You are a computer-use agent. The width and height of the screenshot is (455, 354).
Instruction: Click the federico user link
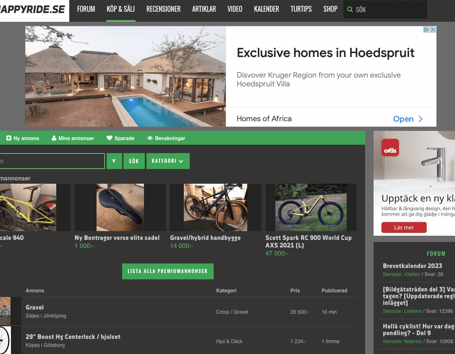413,341
